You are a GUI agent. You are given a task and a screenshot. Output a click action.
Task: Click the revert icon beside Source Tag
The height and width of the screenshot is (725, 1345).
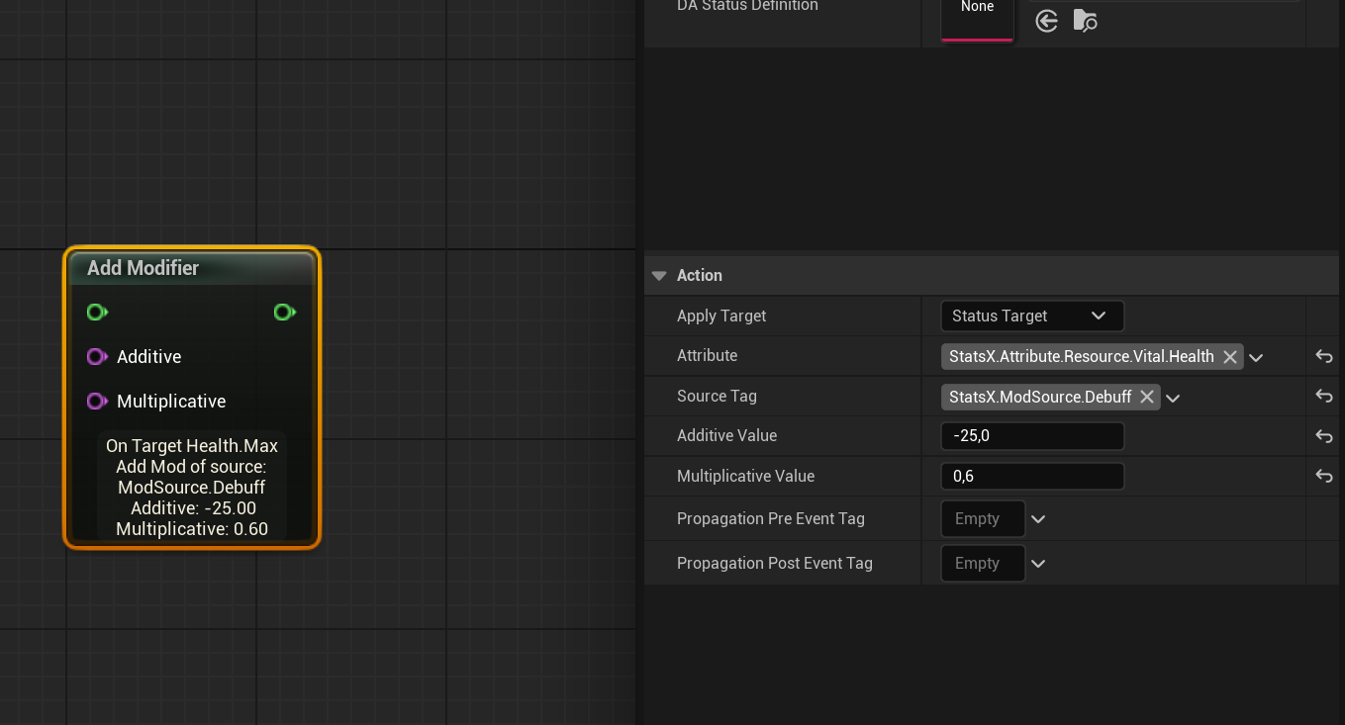[x=1323, y=396]
